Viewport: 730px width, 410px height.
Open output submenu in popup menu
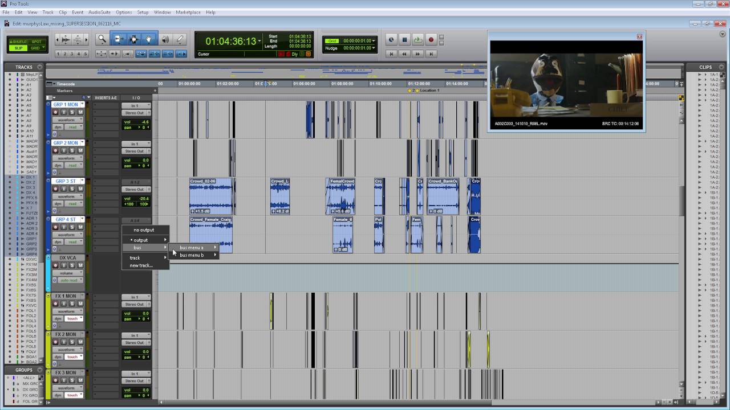(145, 240)
